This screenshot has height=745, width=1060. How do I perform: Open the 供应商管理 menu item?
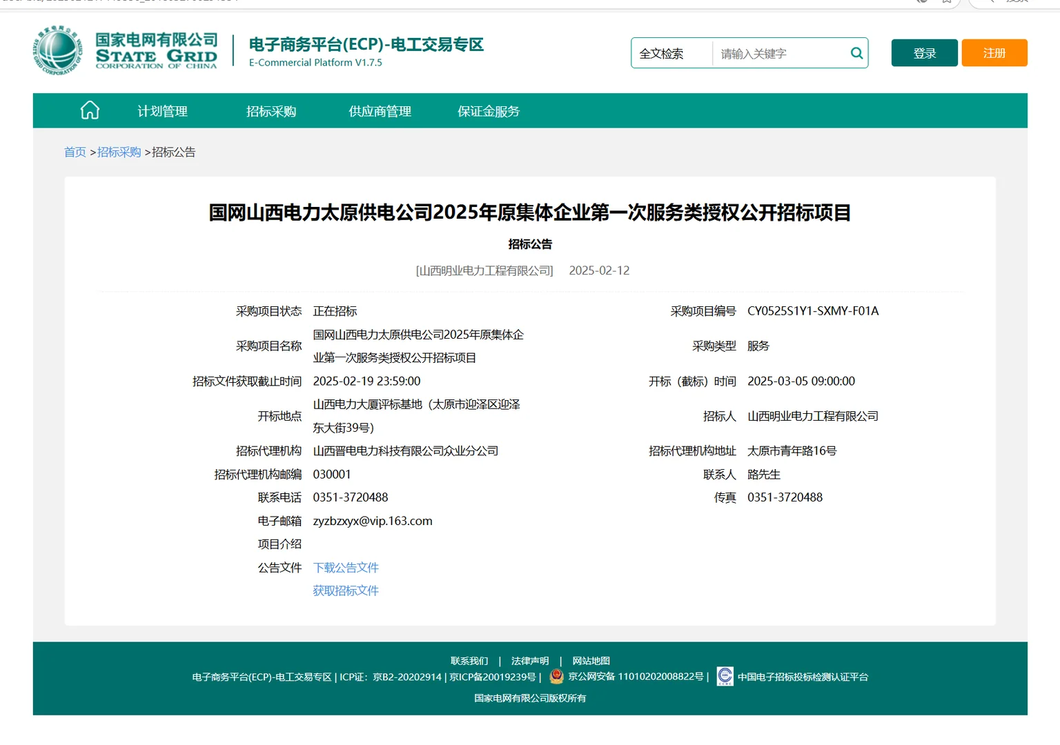pos(379,111)
